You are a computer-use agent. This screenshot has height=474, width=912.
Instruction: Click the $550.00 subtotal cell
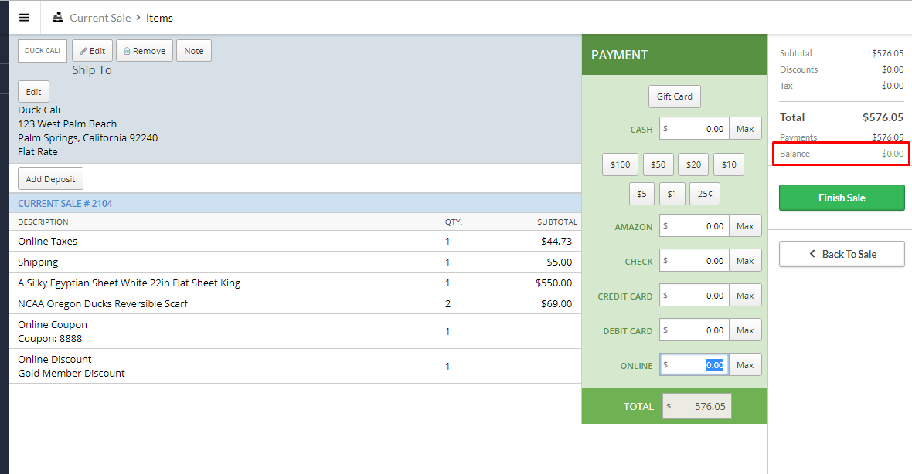553,283
